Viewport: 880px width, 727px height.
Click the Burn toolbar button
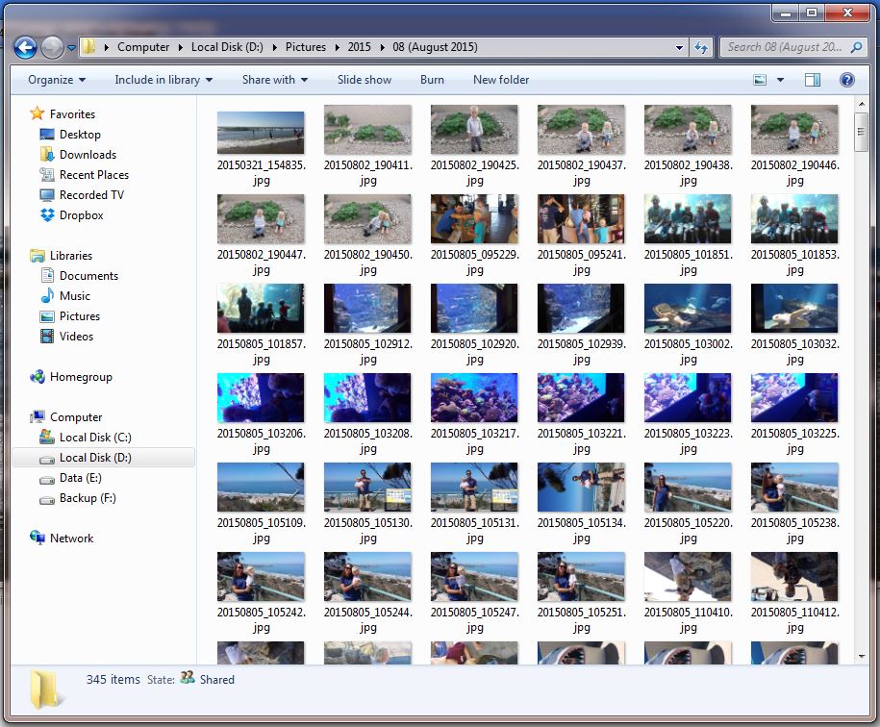(x=432, y=80)
